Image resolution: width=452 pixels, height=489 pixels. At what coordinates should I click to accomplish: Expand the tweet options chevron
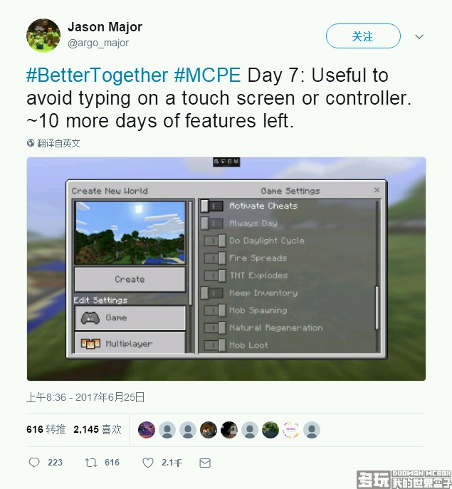click(419, 37)
